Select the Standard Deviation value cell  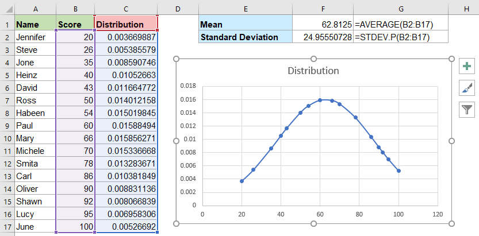pos(322,37)
